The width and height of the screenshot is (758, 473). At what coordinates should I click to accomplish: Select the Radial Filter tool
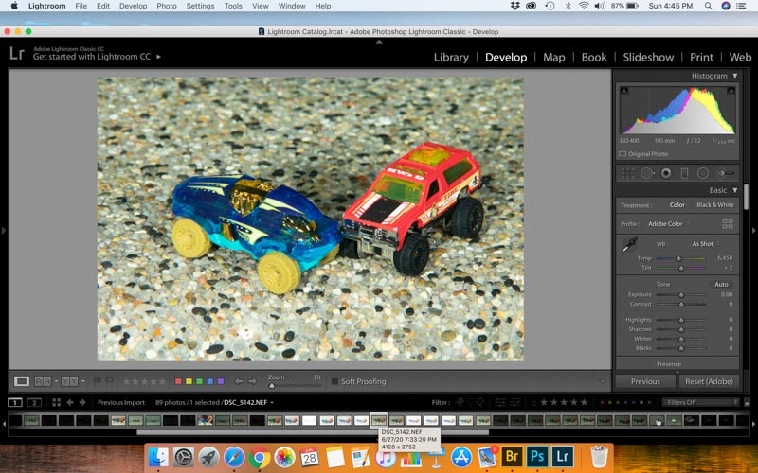(x=703, y=173)
